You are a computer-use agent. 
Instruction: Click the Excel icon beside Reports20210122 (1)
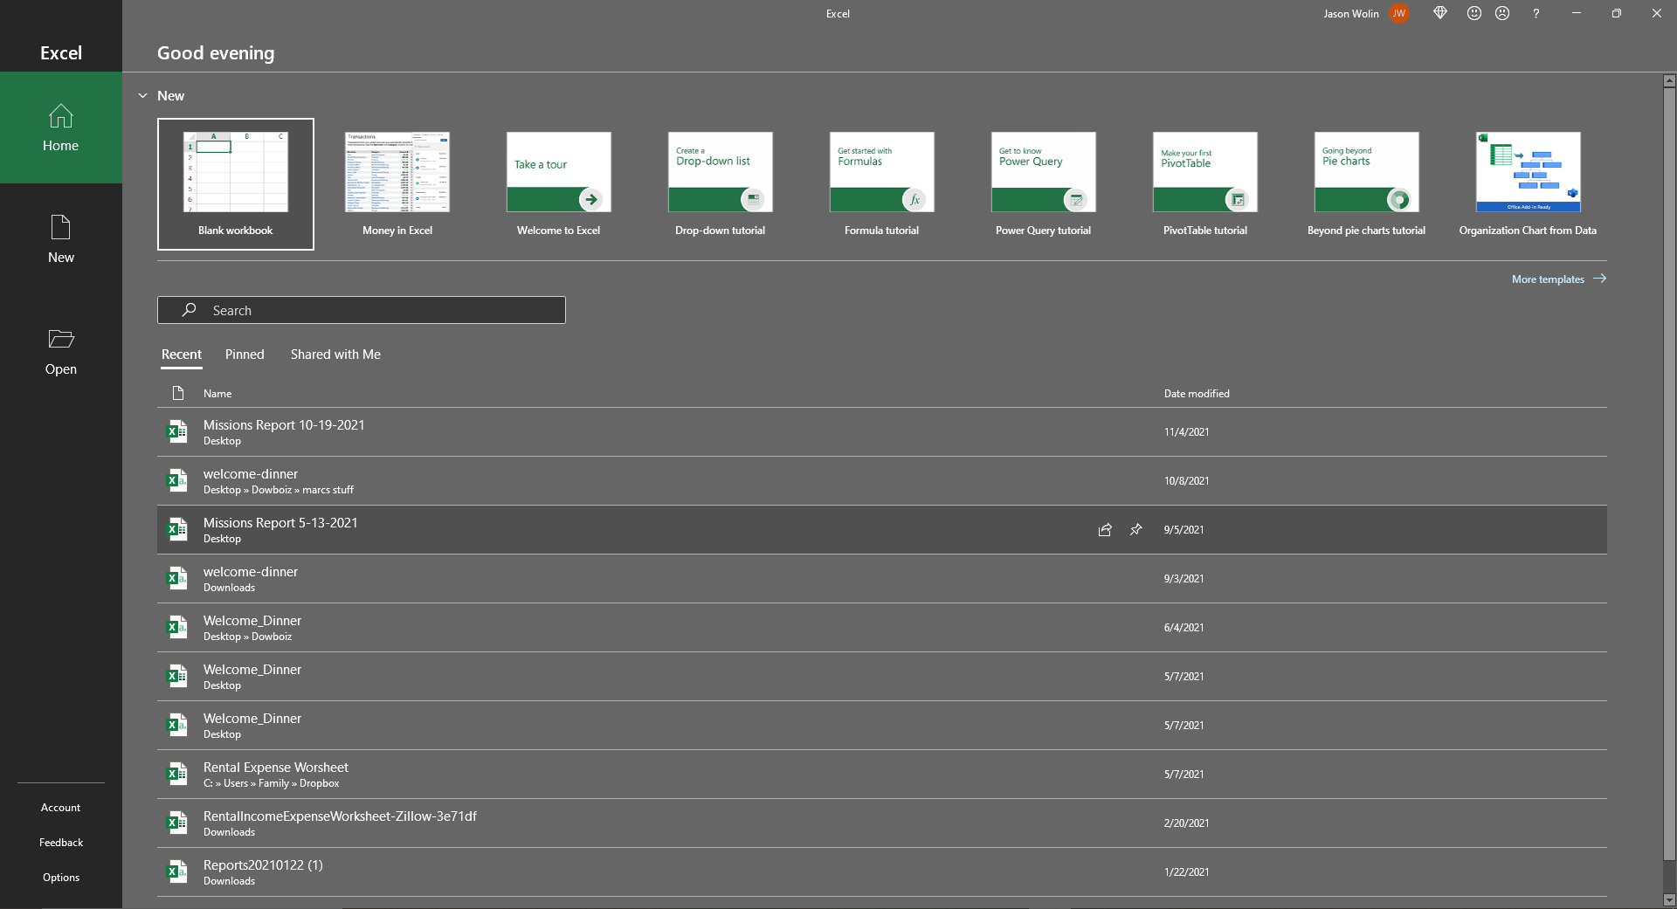[177, 871]
